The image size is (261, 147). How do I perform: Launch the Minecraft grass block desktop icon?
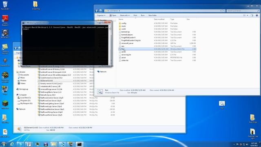pos(5,105)
